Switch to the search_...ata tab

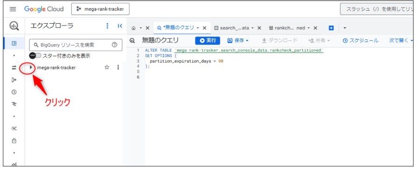pyautogui.click(x=232, y=28)
